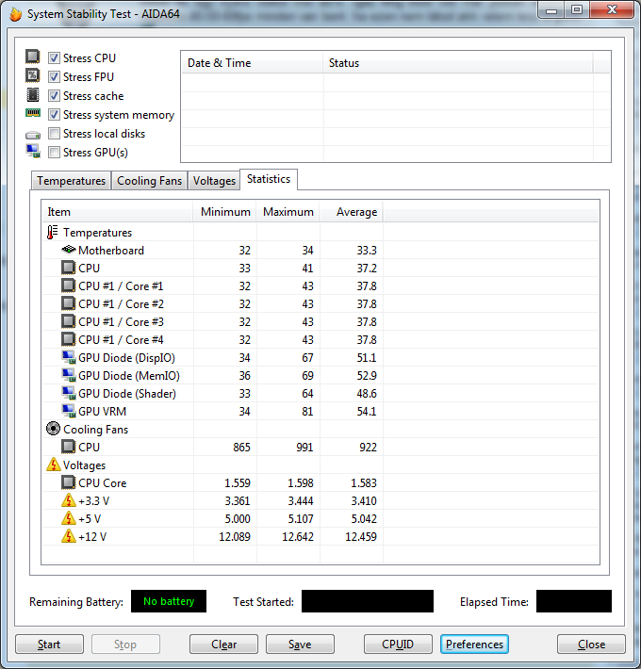Image resolution: width=641 pixels, height=669 pixels.
Task: Click the CPU #1 / Core #4 icon
Action: click(68, 339)
